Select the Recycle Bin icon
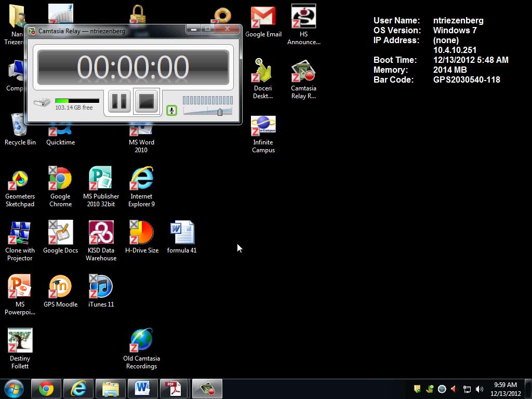 (x=20, y=129)
